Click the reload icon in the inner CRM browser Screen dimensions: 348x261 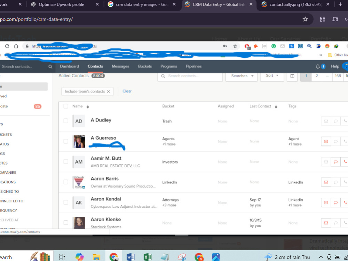point(7,46)
